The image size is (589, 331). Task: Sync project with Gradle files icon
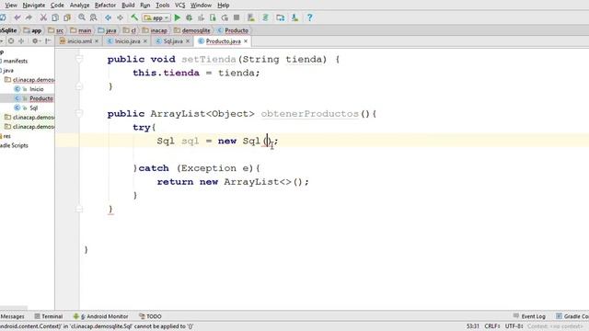(266, 17)
